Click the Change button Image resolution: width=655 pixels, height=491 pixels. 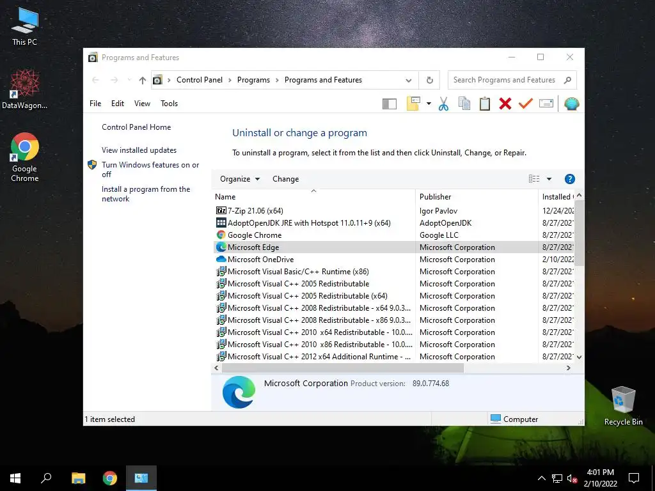coord(286,179)
